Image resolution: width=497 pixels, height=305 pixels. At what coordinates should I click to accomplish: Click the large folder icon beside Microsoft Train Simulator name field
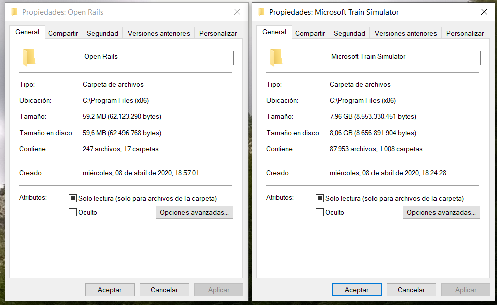pyautogui.click(x=275, y=57)
